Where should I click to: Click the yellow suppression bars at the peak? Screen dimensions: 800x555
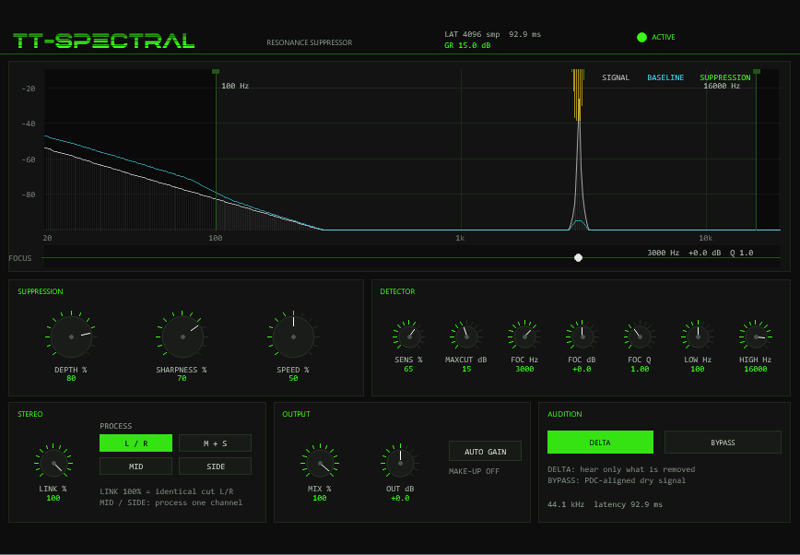coord(578,94)
